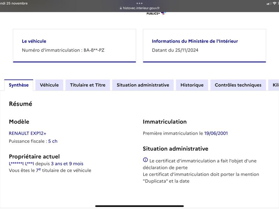The height and width of the screenshot is (209, 279).
Task: Click the Informations du Ministère de l'Intérieur card
Action: click(204, 46)
